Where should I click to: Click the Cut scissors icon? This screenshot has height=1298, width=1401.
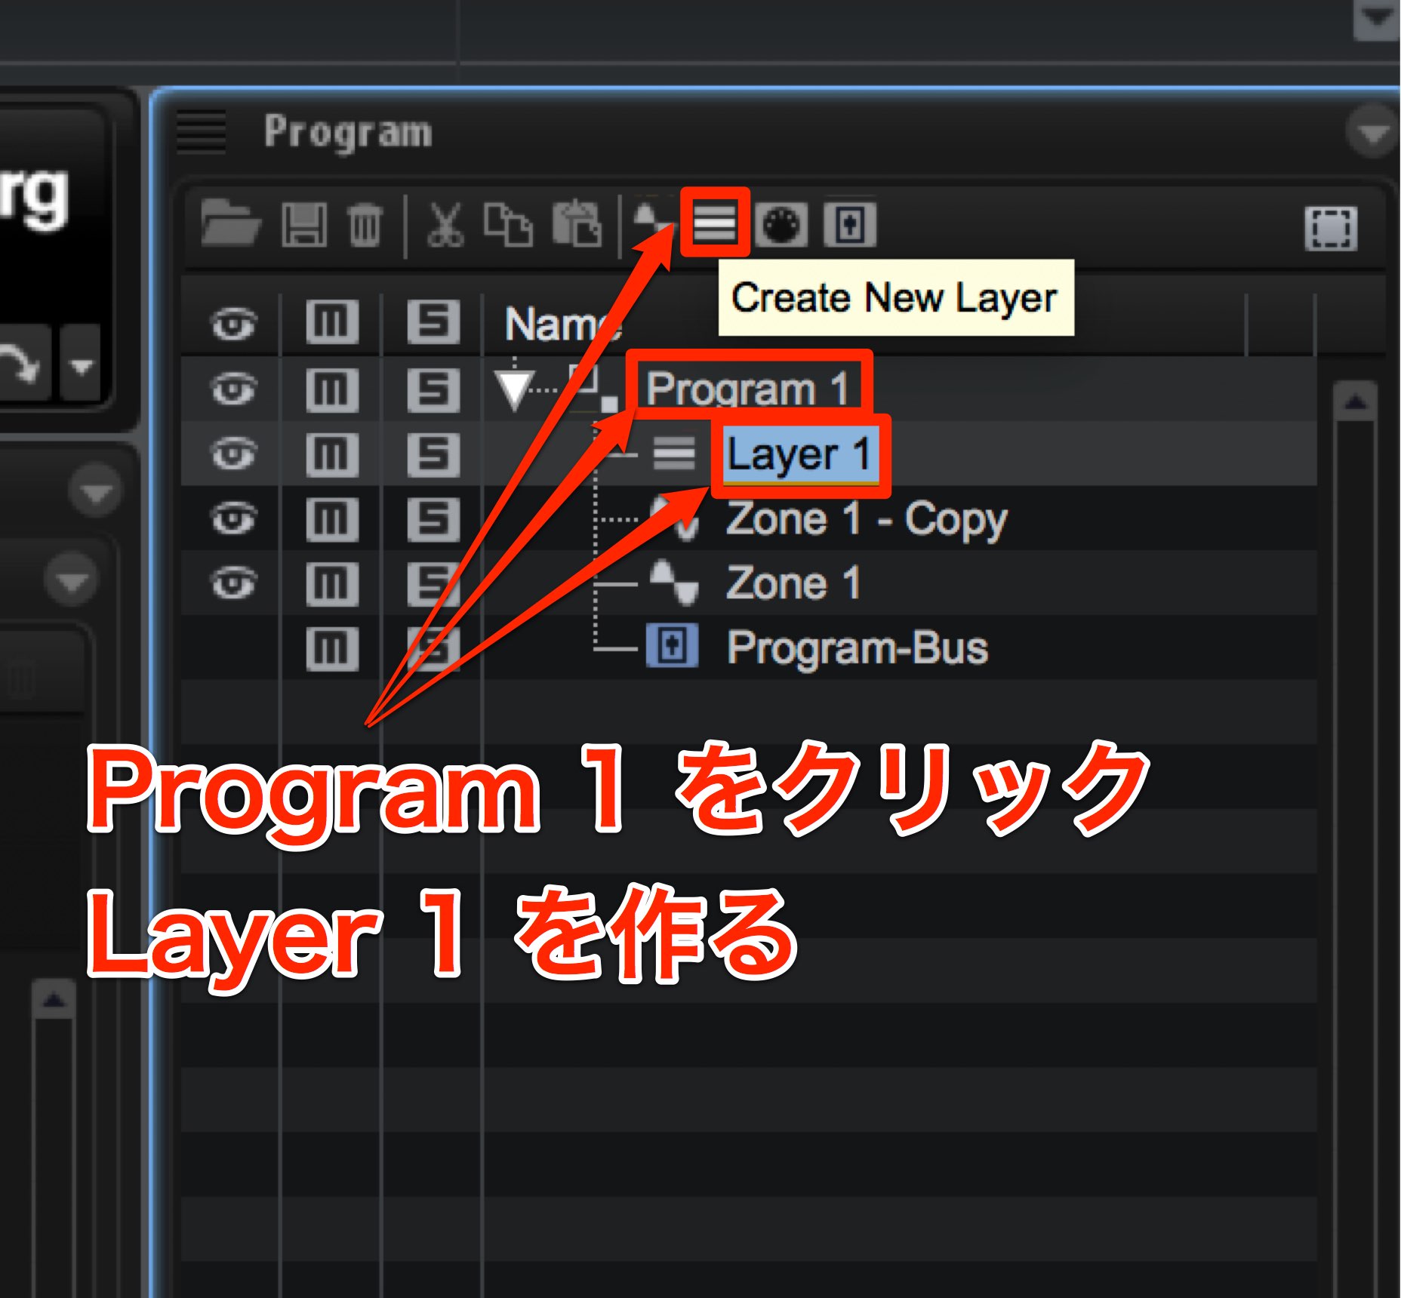(x=445, y=224)
